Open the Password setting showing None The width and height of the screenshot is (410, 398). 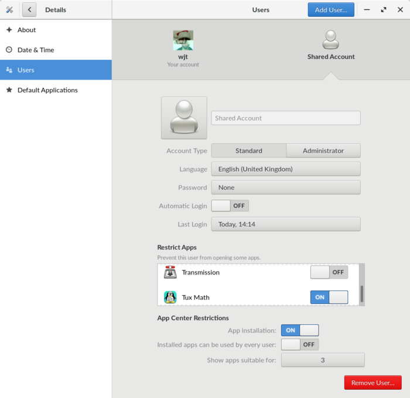(285, 187)
